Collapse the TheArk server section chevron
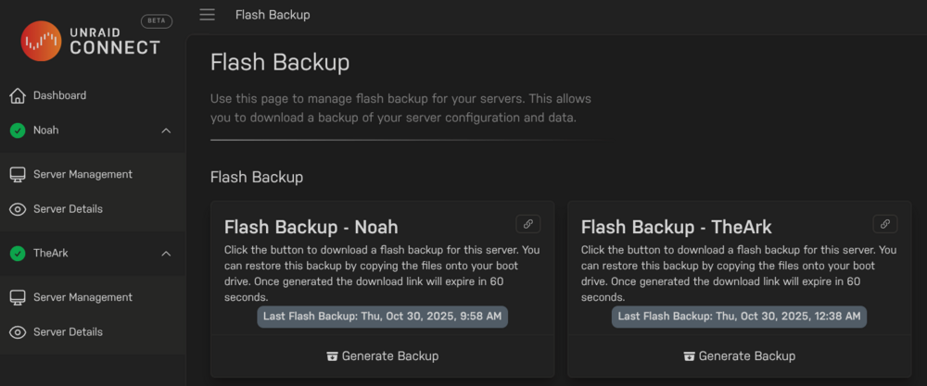 click(166, 254)
